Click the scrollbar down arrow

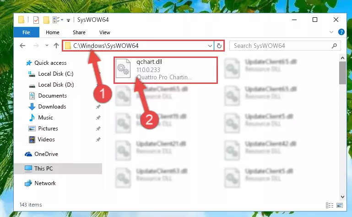click(342, 197)
